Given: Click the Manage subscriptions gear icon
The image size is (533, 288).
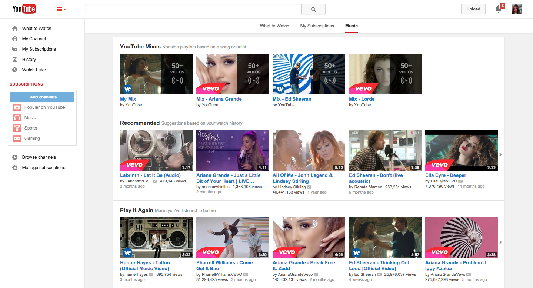Looking at the screenshot, I should pyautogui.click(x=14, y=167).
